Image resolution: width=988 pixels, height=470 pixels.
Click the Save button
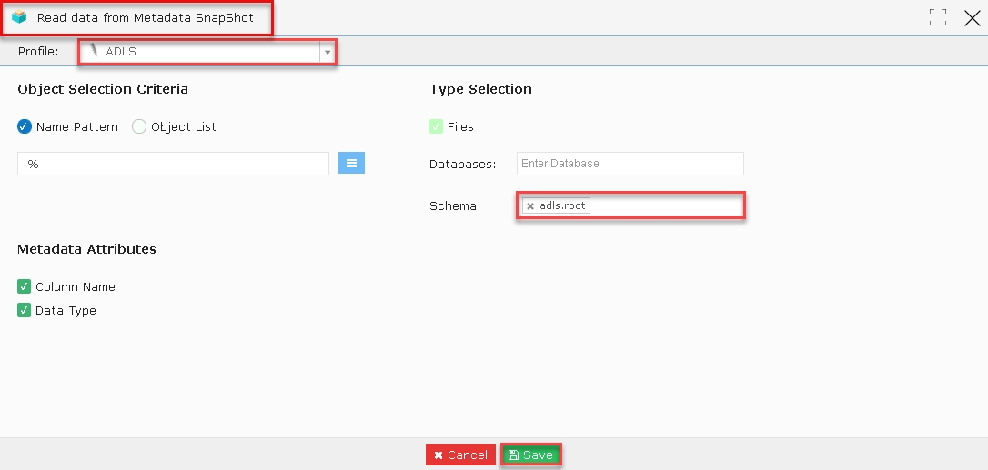(x=530, y=455)
